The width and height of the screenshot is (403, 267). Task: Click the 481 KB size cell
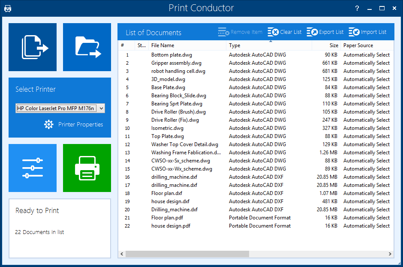[330, 201]
